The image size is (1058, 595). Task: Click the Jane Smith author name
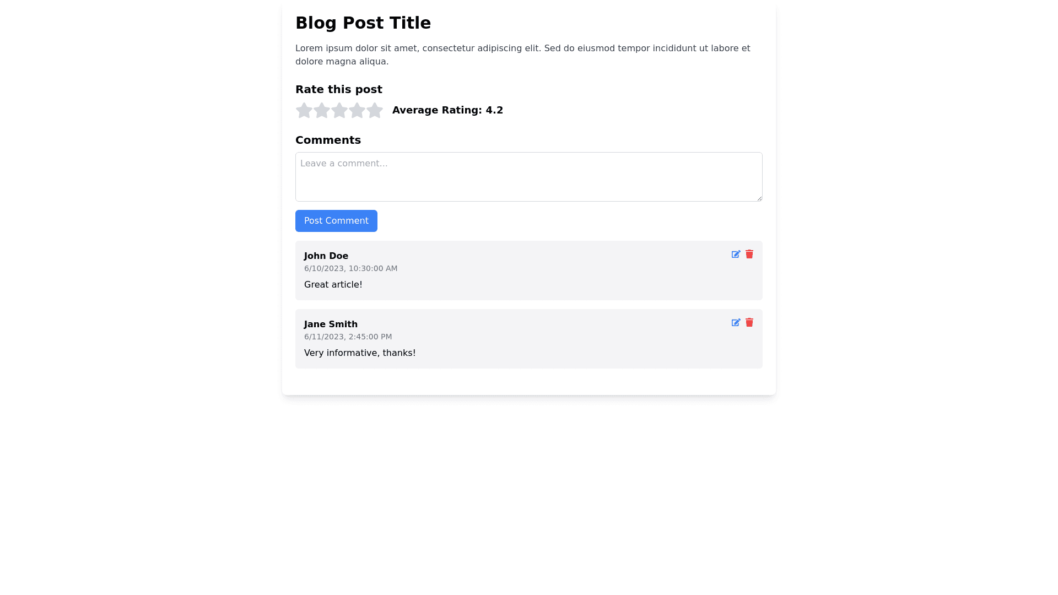tap(331, 324)
